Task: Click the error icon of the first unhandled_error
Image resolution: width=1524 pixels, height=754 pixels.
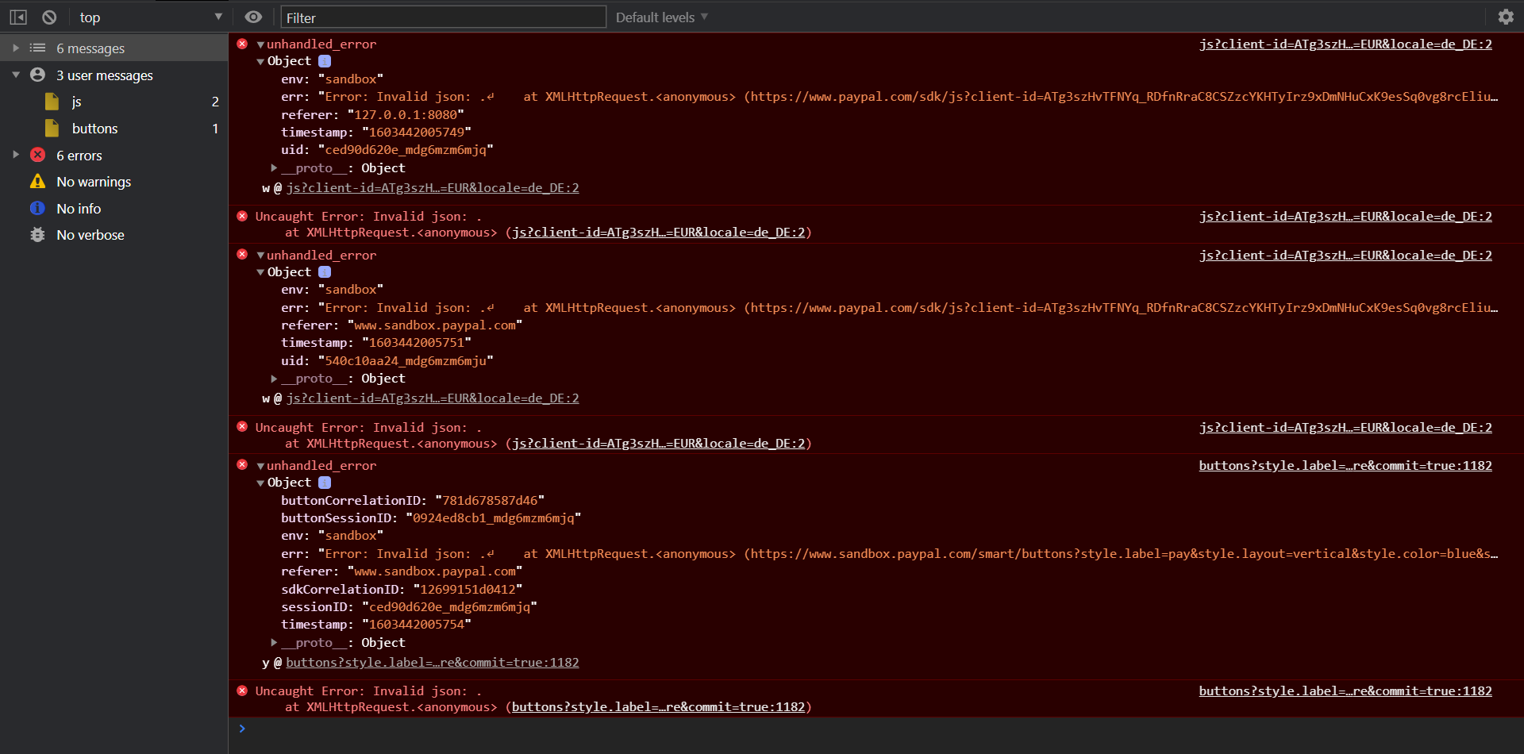Action: (242, 44)
